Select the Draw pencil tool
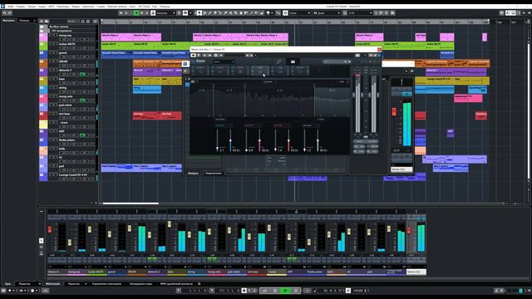Image resolution: width=532 pixels, height=299 pixels. [x=209, y=13]
